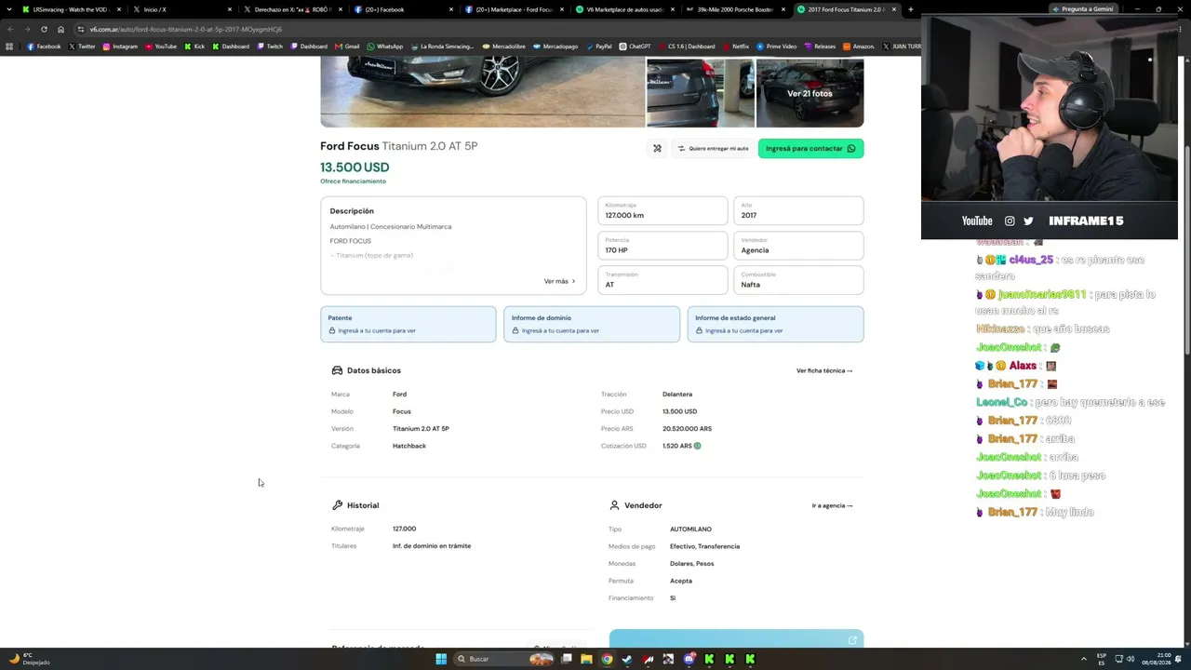Open the Twitter bookmark
Image resolution: width=1191 pixels, height=670 pixels.
pyautogui.click(x=82, y=47)
